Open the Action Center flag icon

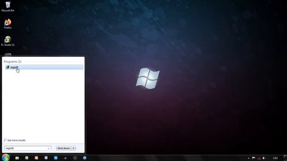point(253,158)
